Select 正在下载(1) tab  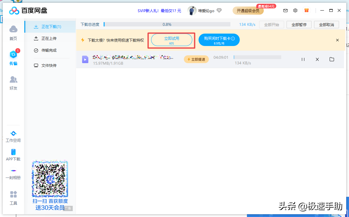click(50, 27)
